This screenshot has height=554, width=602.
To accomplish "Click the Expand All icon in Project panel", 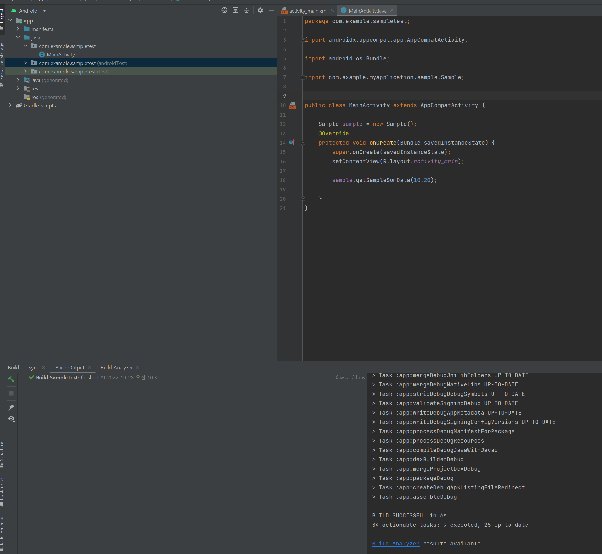I will coord(235,10).
